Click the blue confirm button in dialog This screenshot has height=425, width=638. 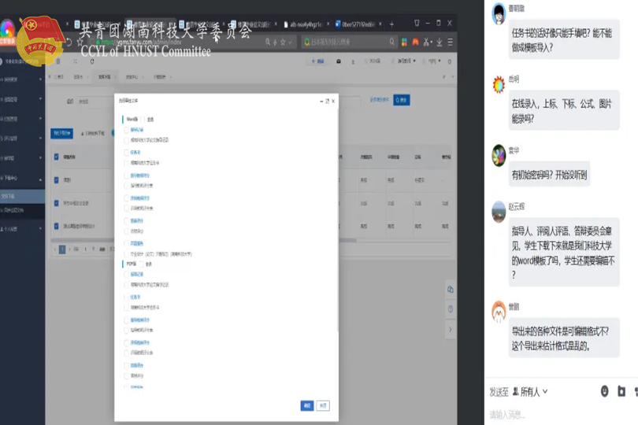pyautogui.click(x=307, y=405)
